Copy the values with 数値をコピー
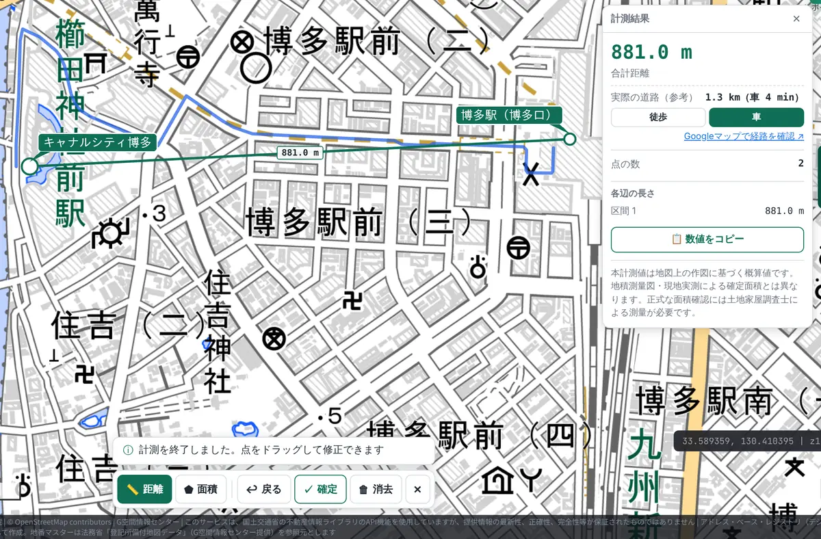 707,239
